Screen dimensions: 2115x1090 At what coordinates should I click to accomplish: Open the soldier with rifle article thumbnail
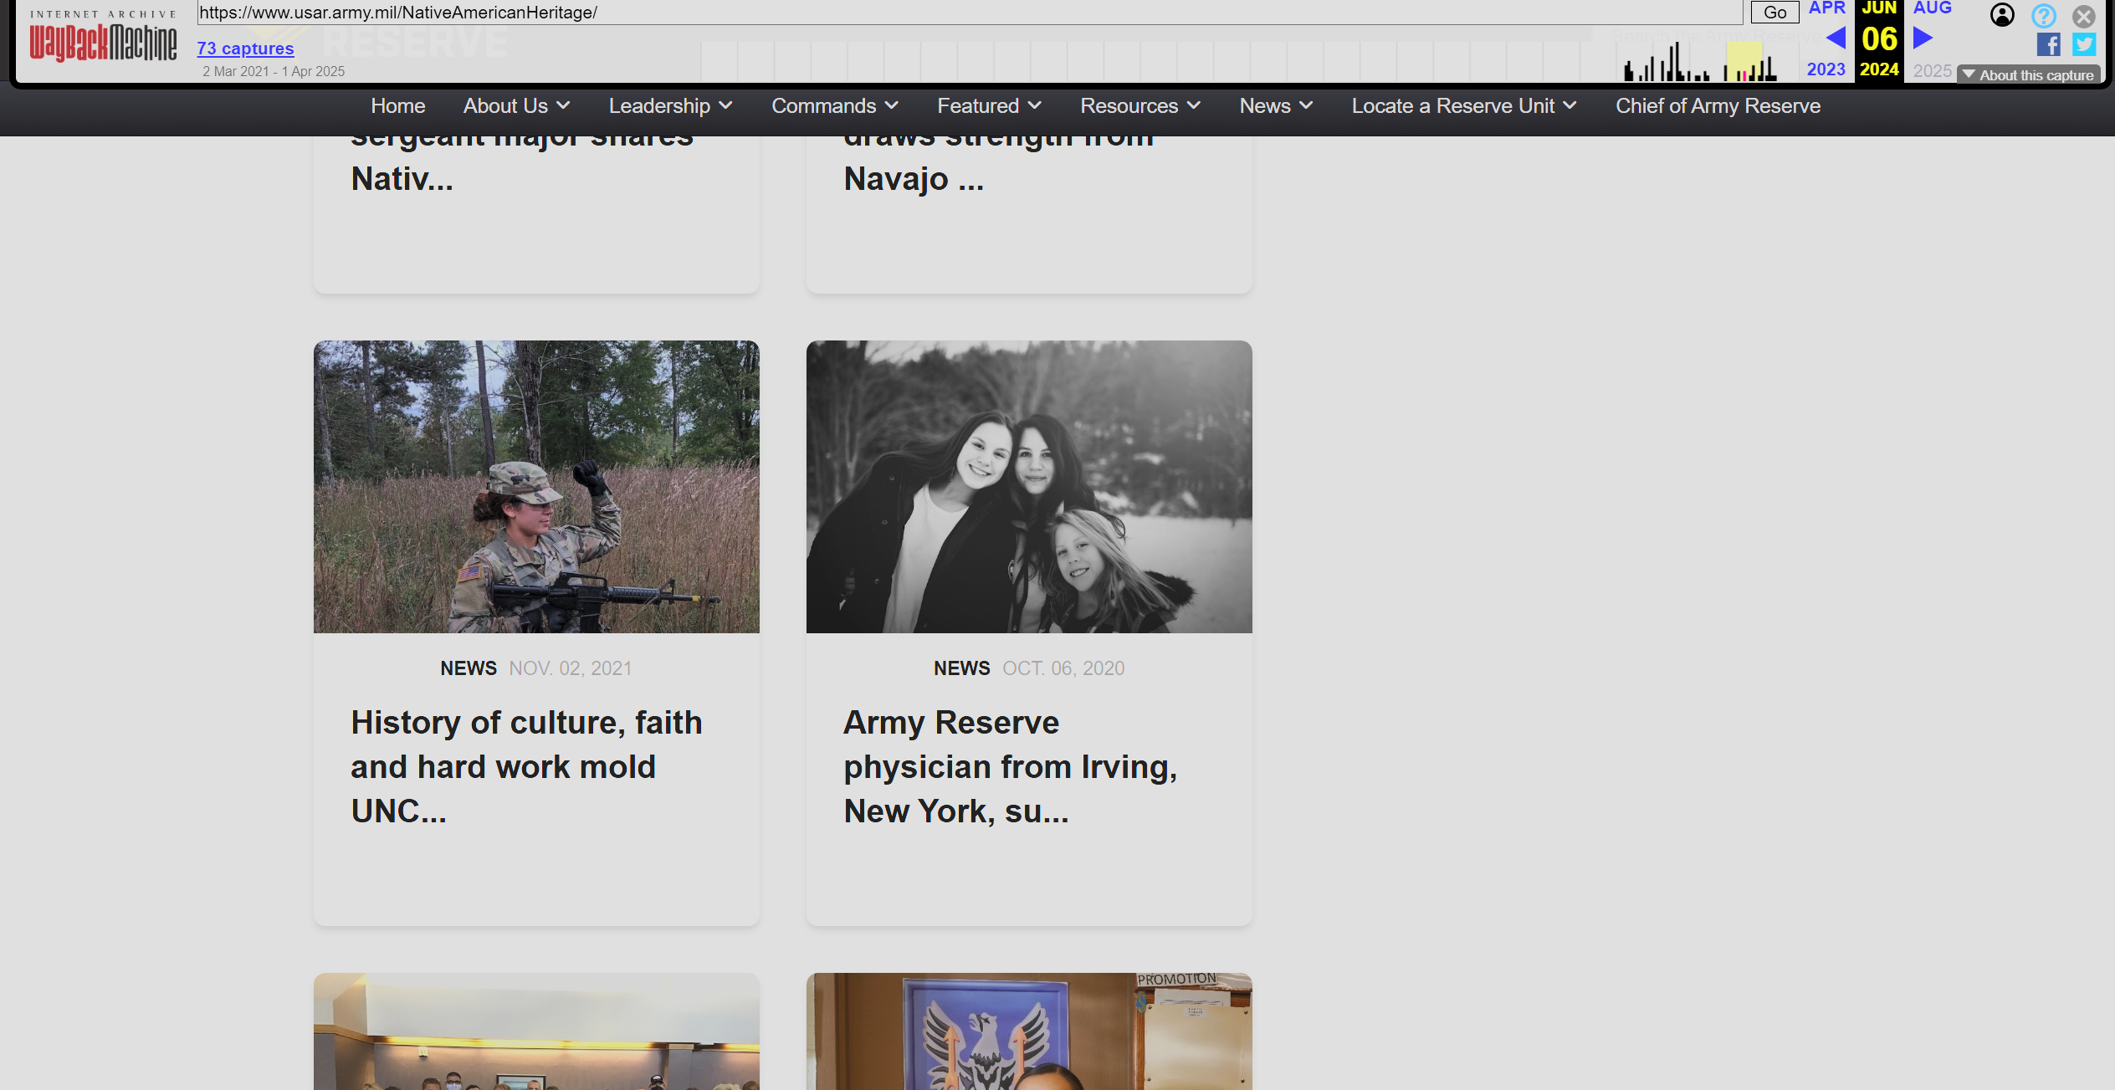click(536, 486)
